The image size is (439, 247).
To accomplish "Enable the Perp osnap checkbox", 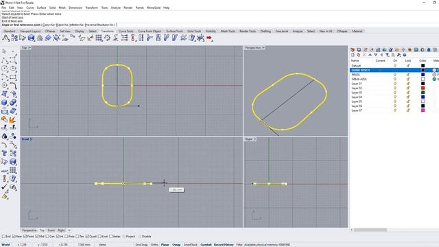I will tap(67, 236).
